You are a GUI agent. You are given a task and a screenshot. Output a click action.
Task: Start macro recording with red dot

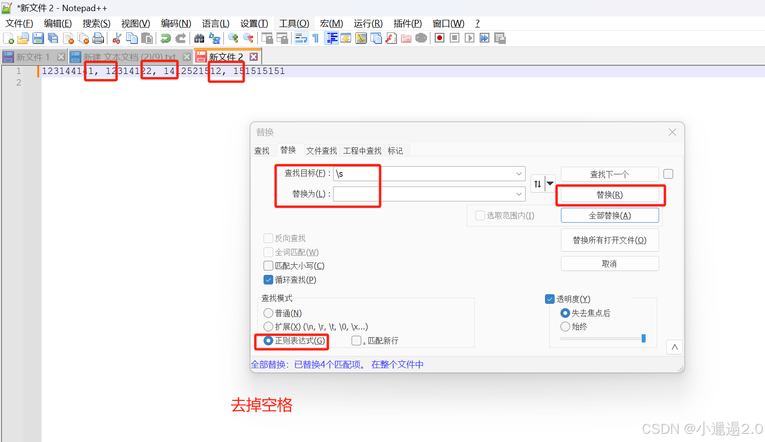click(x=440, y=38)
